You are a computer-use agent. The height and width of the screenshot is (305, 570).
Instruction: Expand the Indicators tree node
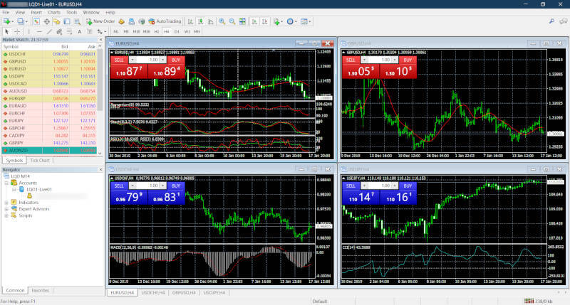coord(5,203)
